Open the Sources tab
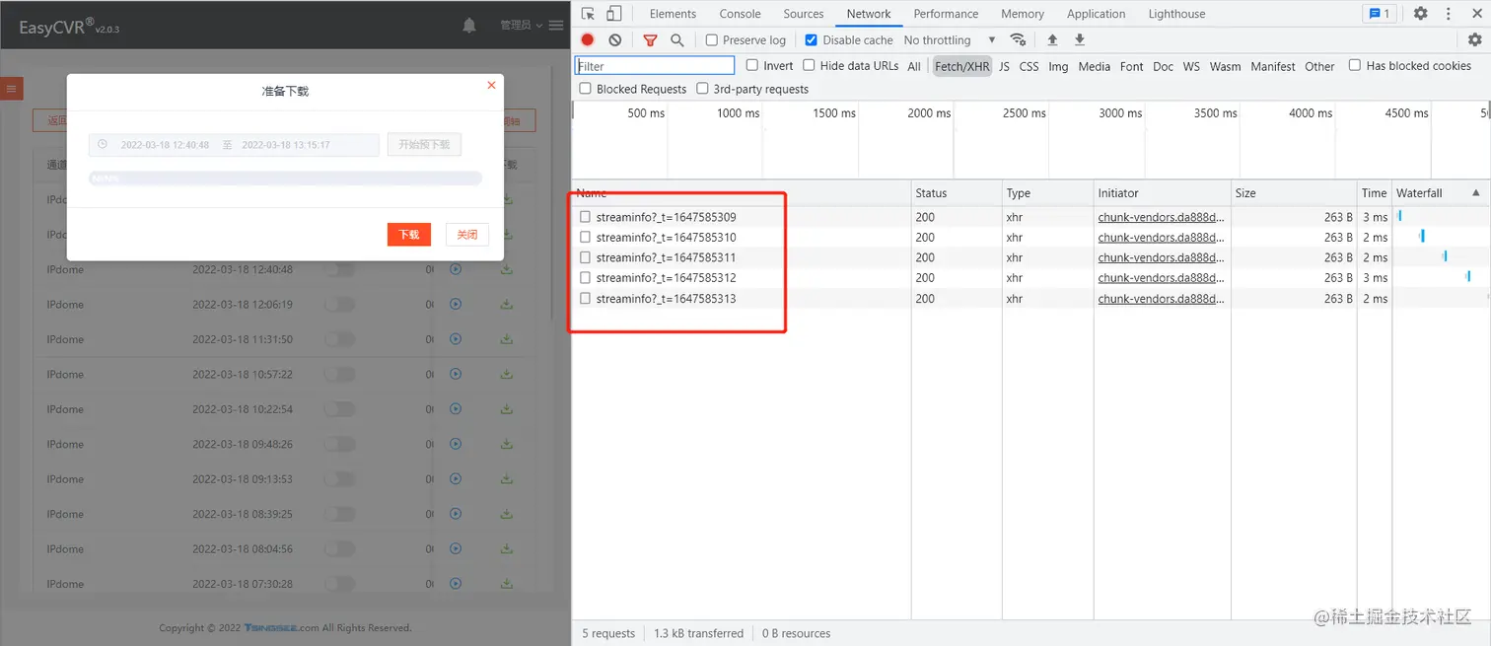1491x646 pixels. pos(804,14)
